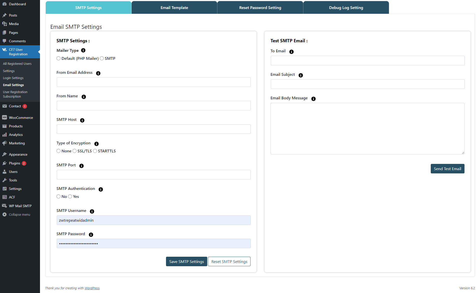Click the From Email Address input field
Screen dimensions: 476x293
tap(153, 82)
